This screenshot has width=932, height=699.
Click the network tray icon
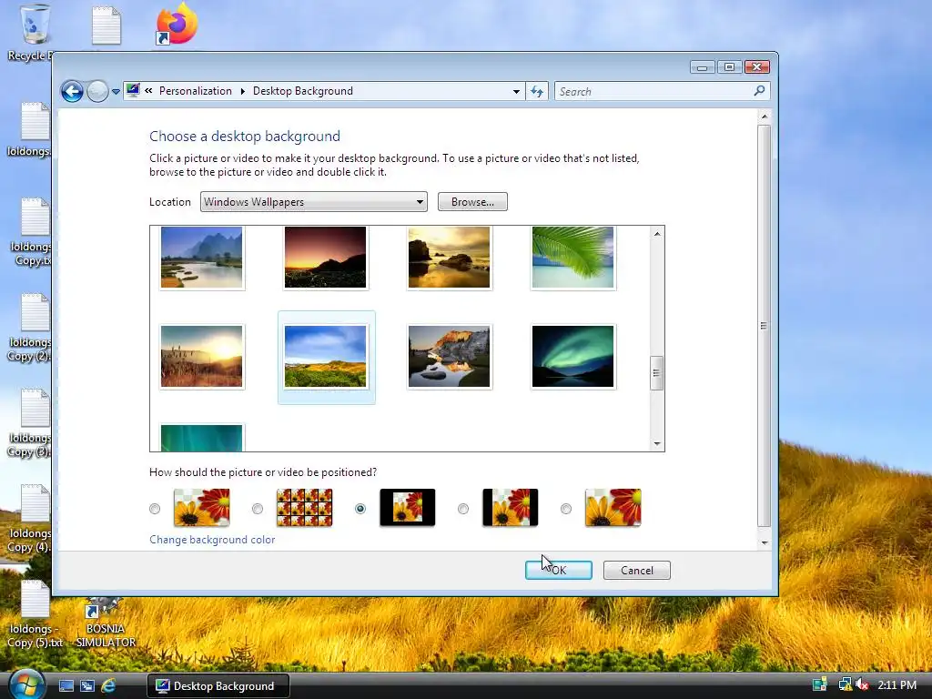click(x=844, y=684)
